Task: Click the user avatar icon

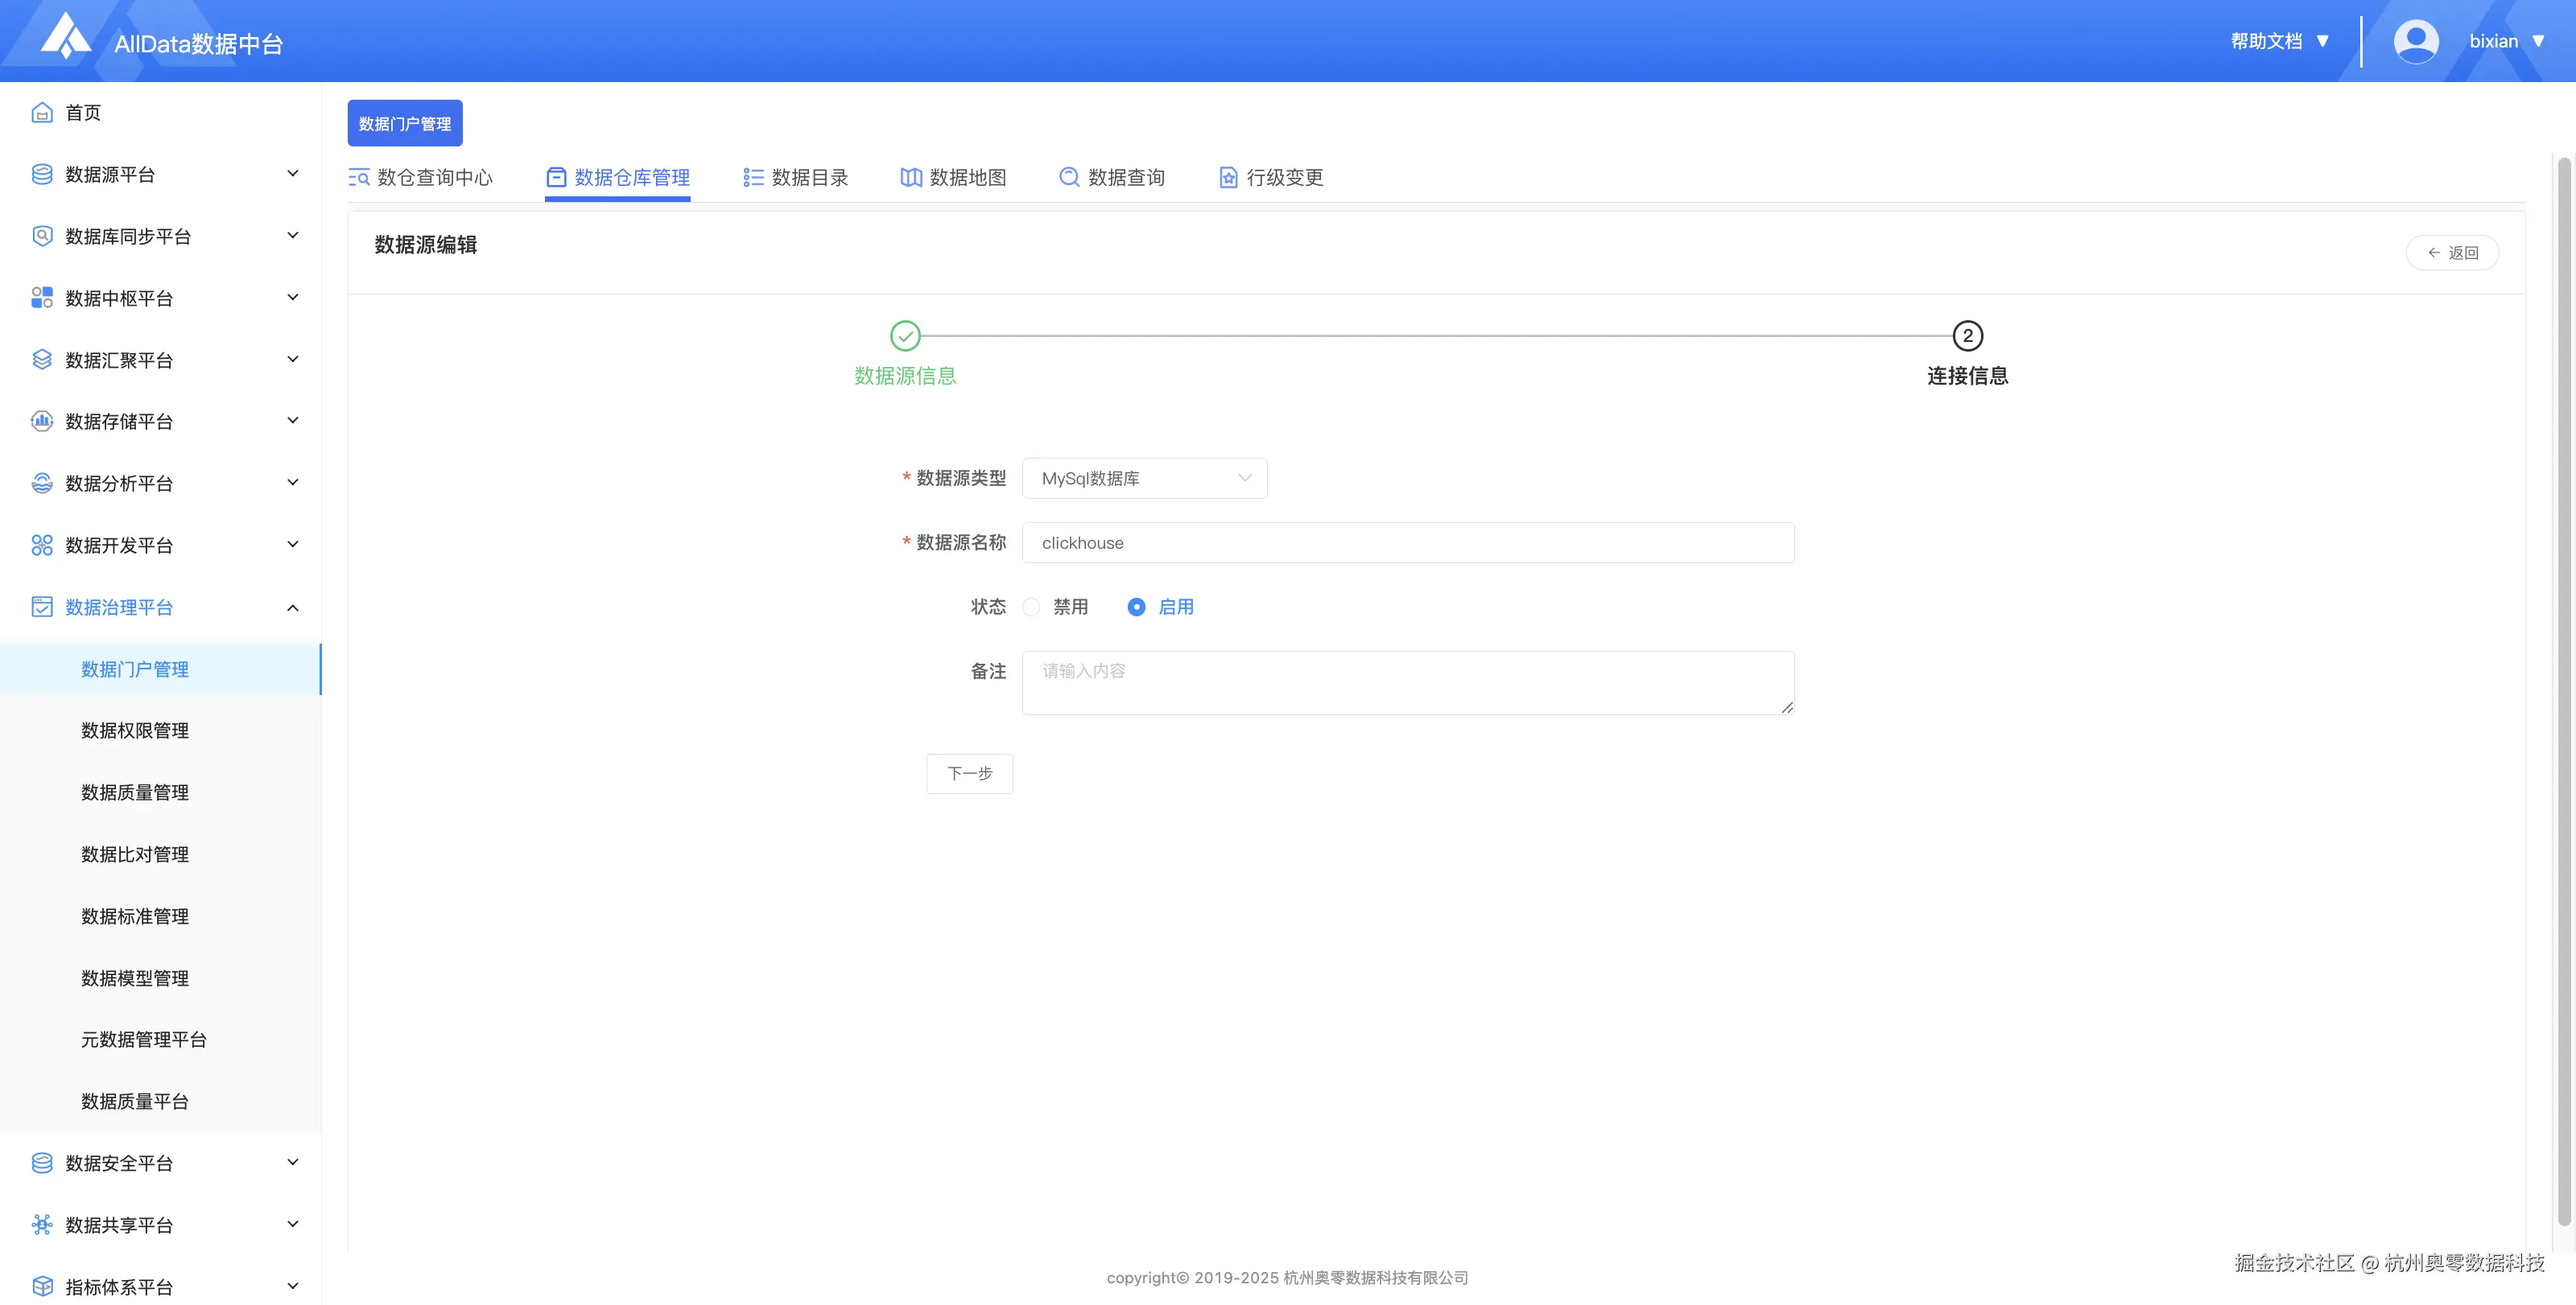Action: (x=2416, y=42)
